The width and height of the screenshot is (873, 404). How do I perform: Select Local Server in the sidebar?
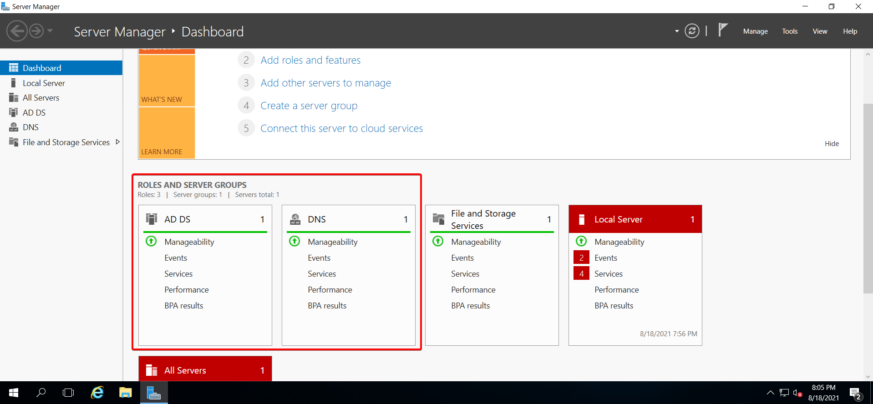(x=61, y=83)
